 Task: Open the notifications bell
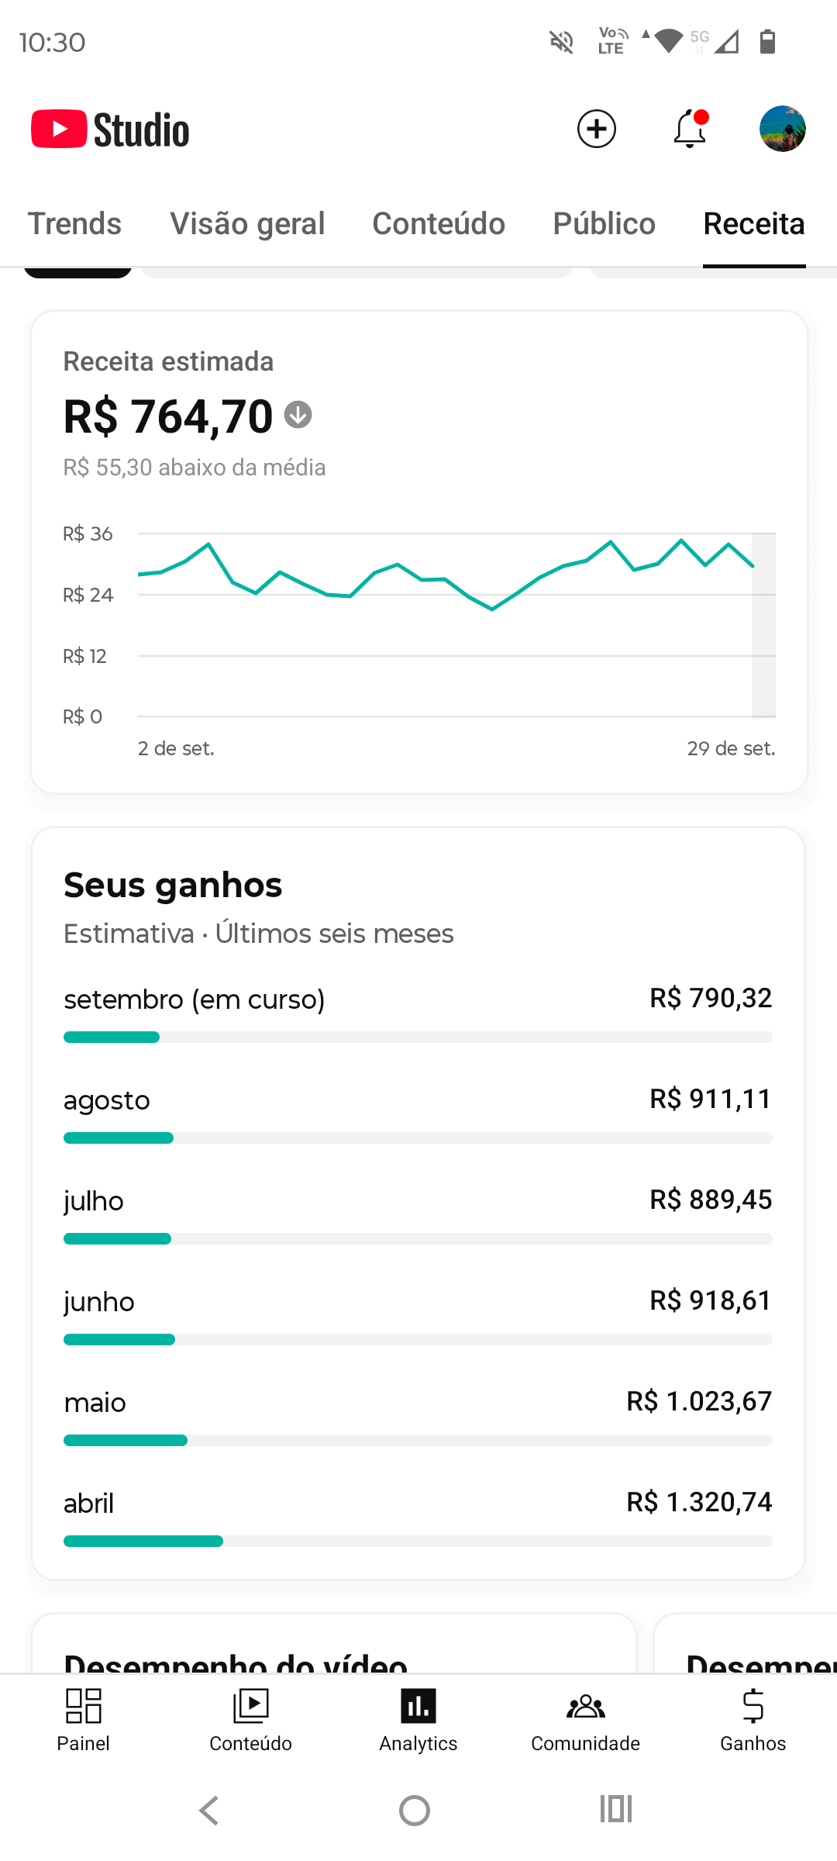[689, 129]
